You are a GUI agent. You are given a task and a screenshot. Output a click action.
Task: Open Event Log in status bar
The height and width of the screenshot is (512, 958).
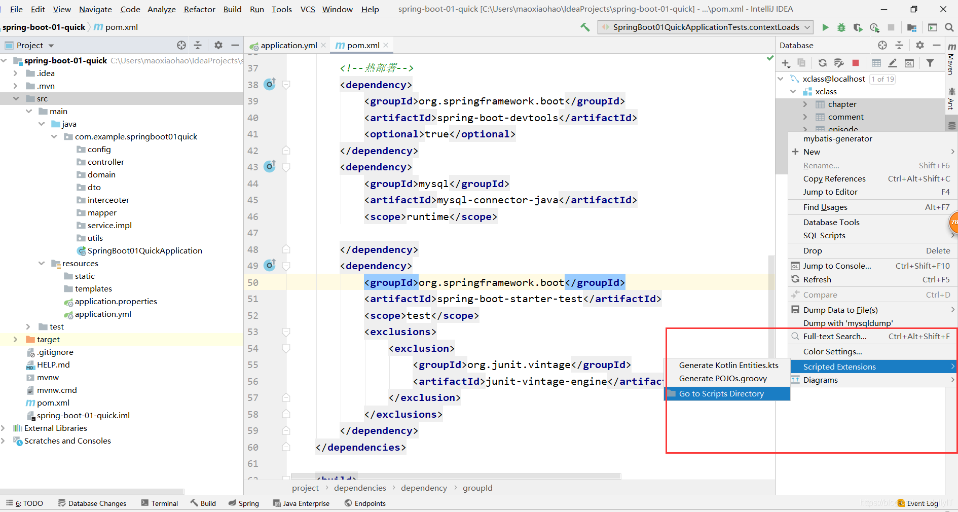(x=918, y=503)
